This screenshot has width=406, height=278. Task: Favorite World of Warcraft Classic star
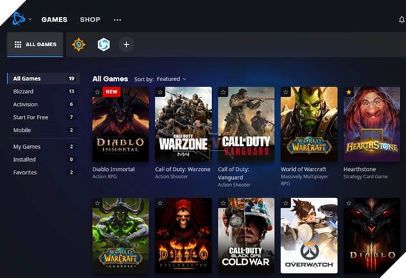point(97,203)
